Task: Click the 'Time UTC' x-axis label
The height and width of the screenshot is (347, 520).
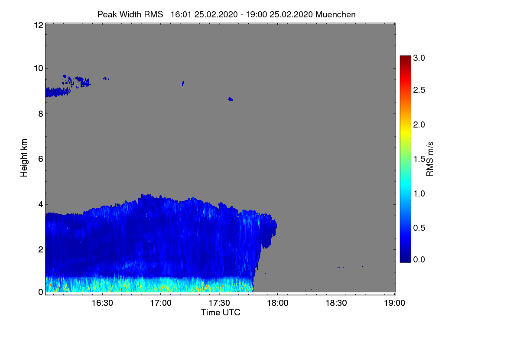Action: 221,312
